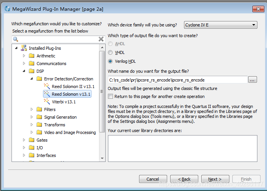Expand the I/O category
267x191 pixels.
pos(24,147)
